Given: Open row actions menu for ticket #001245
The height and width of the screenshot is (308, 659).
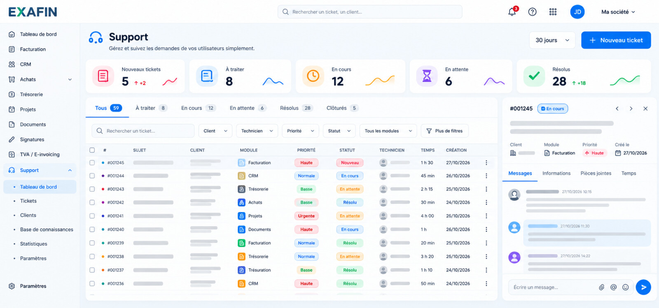Looking at the screenshot, I should tap(486, 163).
